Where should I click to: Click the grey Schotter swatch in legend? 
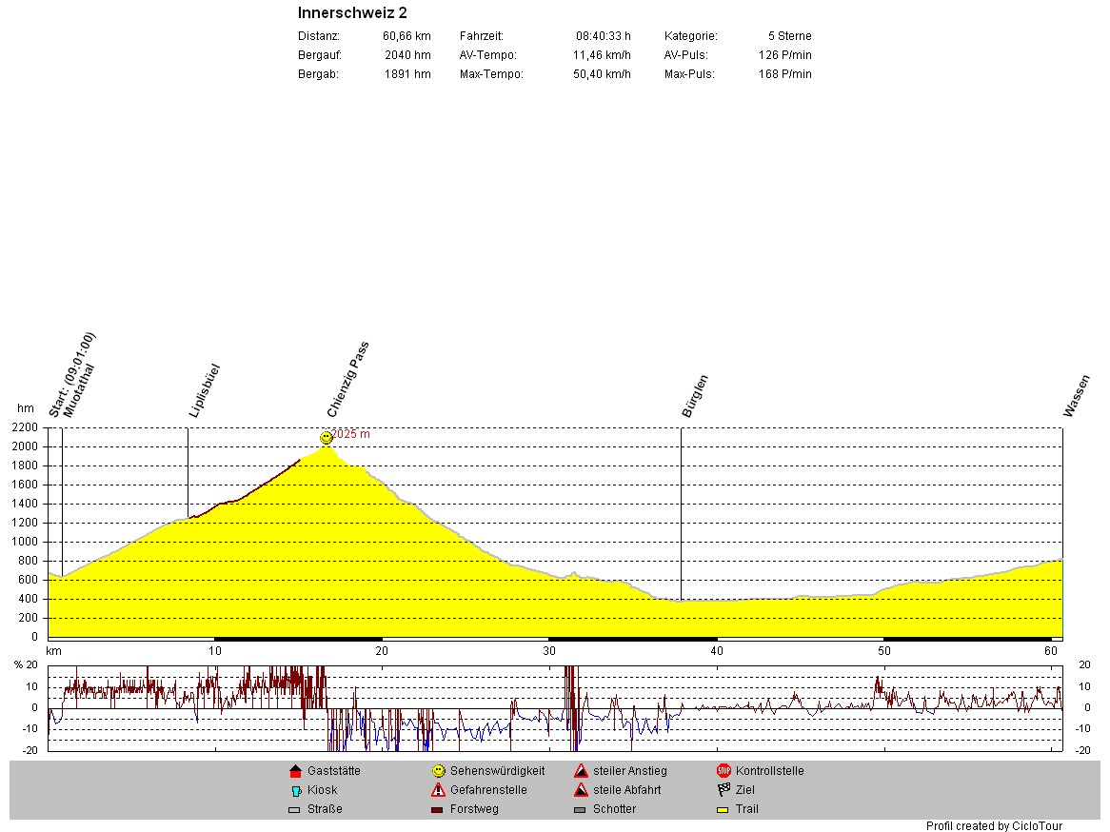(580, 810)
